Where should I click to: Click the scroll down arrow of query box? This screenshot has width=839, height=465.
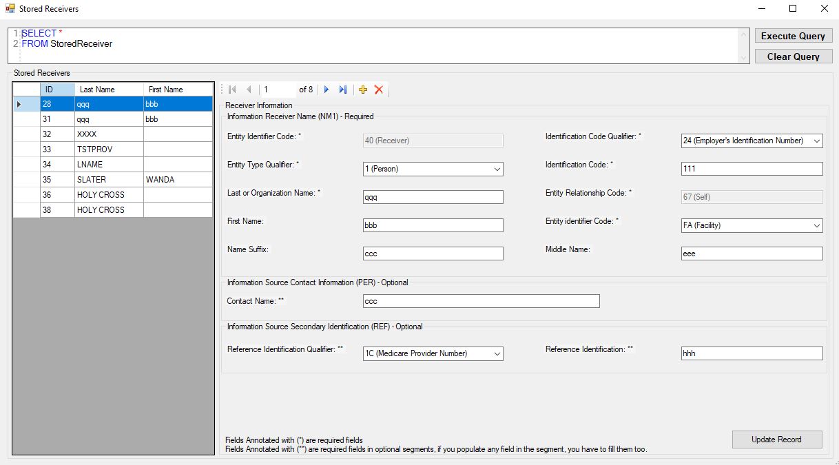[743, 58]
